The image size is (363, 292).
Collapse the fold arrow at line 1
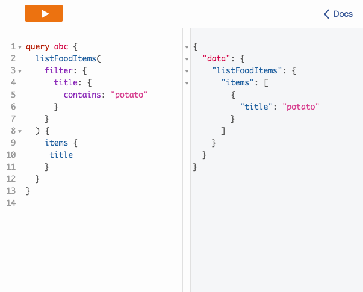click(20, 47)
